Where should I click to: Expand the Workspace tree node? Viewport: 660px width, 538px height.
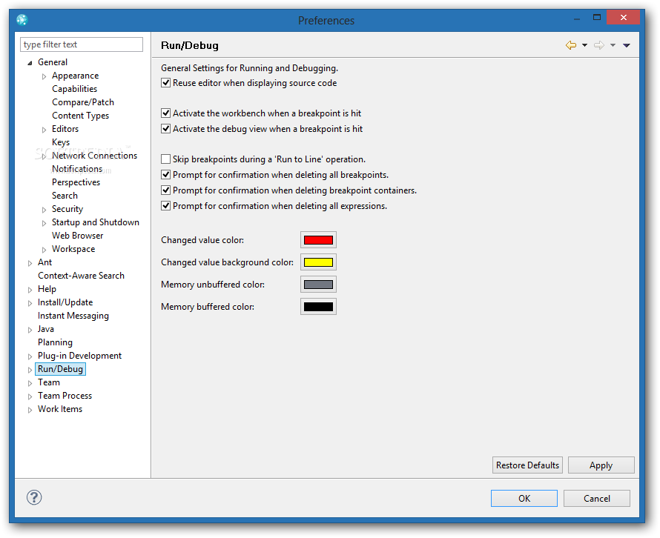[44, 250]
